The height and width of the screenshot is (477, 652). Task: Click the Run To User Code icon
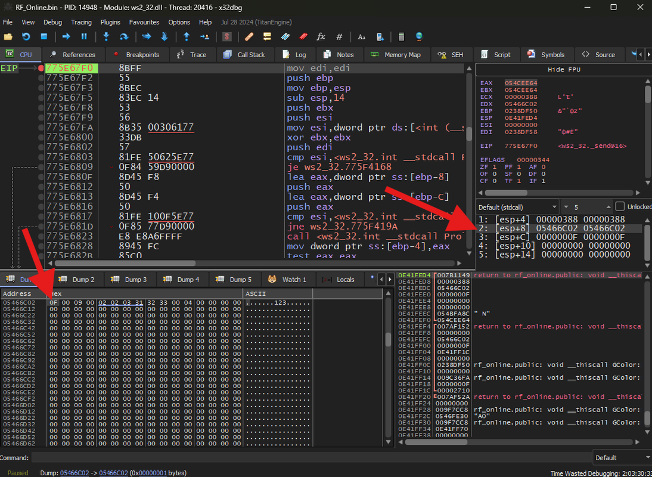pyautogui.click(x=204, y=36)
